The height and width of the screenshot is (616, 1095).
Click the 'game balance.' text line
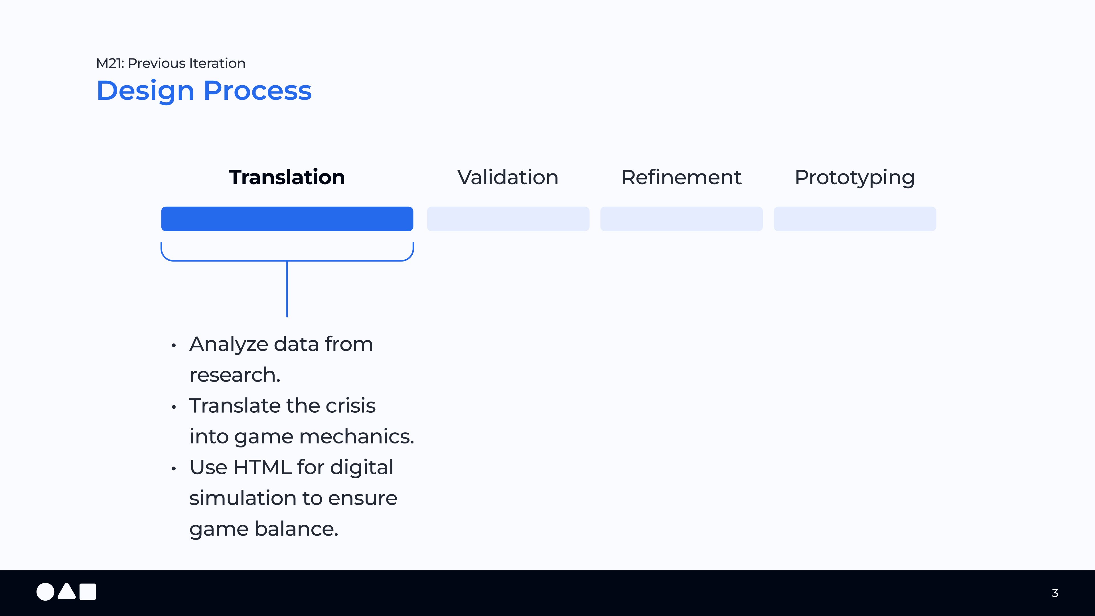point(264,529)
